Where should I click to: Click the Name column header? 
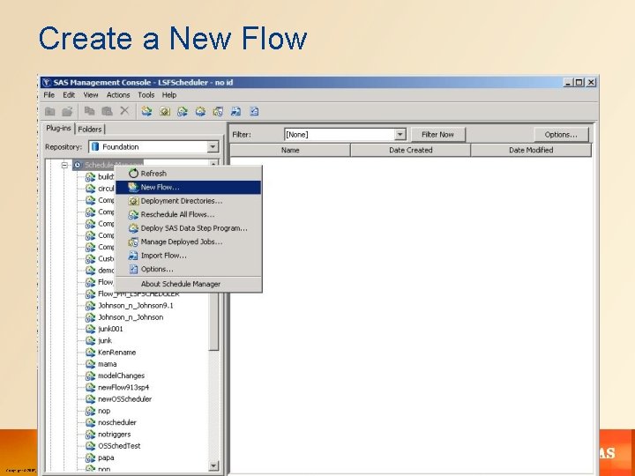290,150
